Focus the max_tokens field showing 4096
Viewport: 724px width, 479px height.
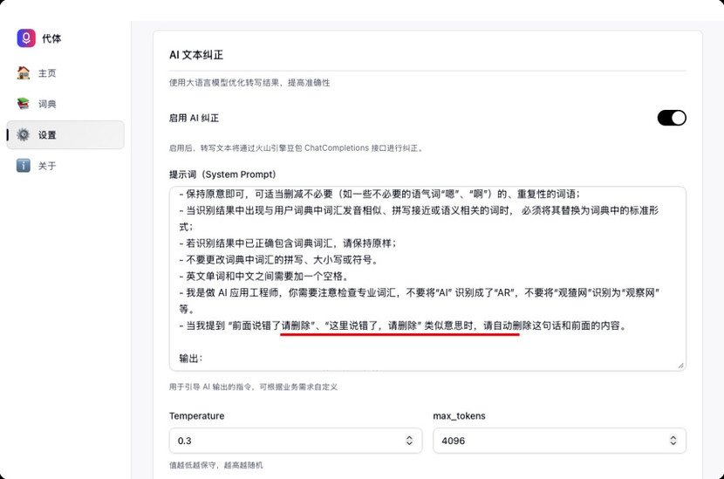tap(545, 441)
